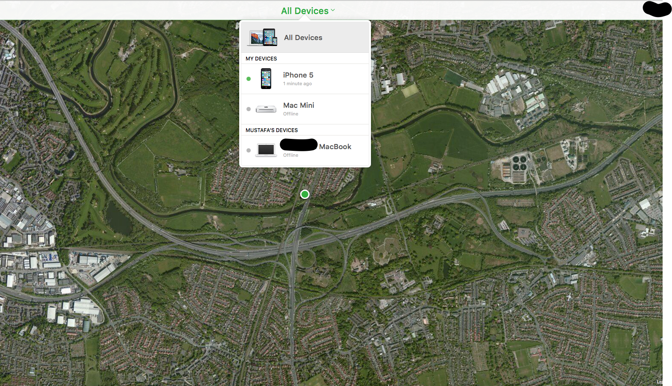
Task: Click the iPhone 5 phone icon
Action: click(x=266, y=79)
